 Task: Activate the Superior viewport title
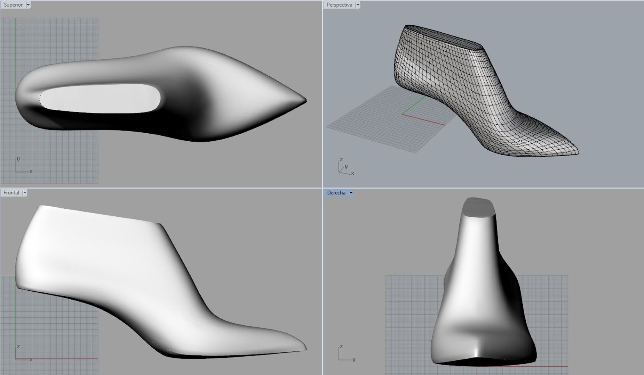13,5
